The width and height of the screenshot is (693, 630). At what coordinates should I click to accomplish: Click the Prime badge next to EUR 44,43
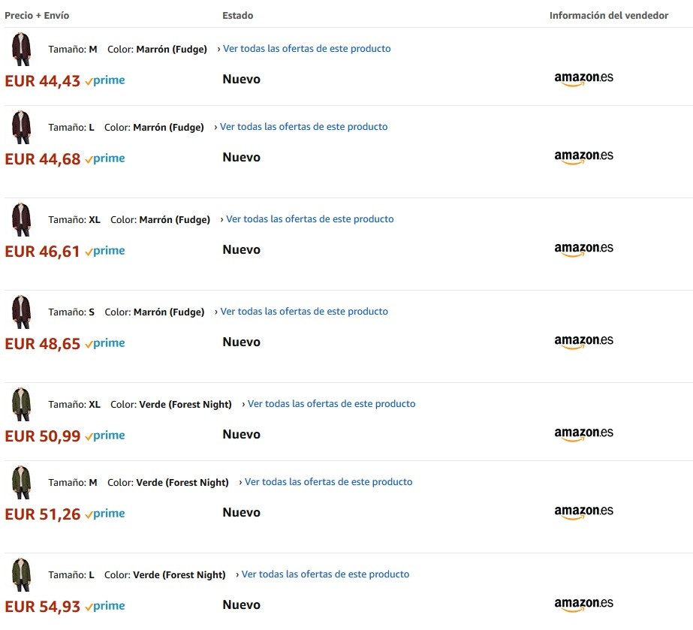pyautogui.click(x=105, y=80)
